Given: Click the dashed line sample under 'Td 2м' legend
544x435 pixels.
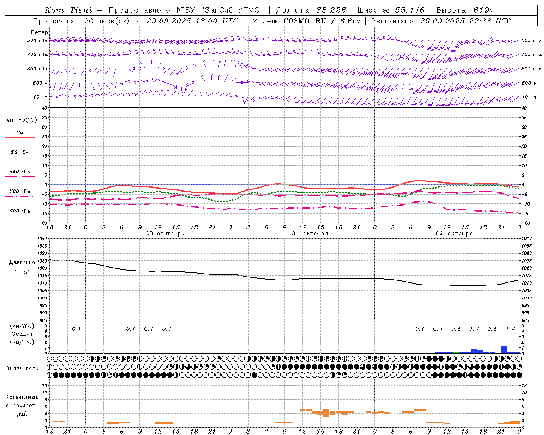Looking at the screenshot, I should [x=20, y=157].
